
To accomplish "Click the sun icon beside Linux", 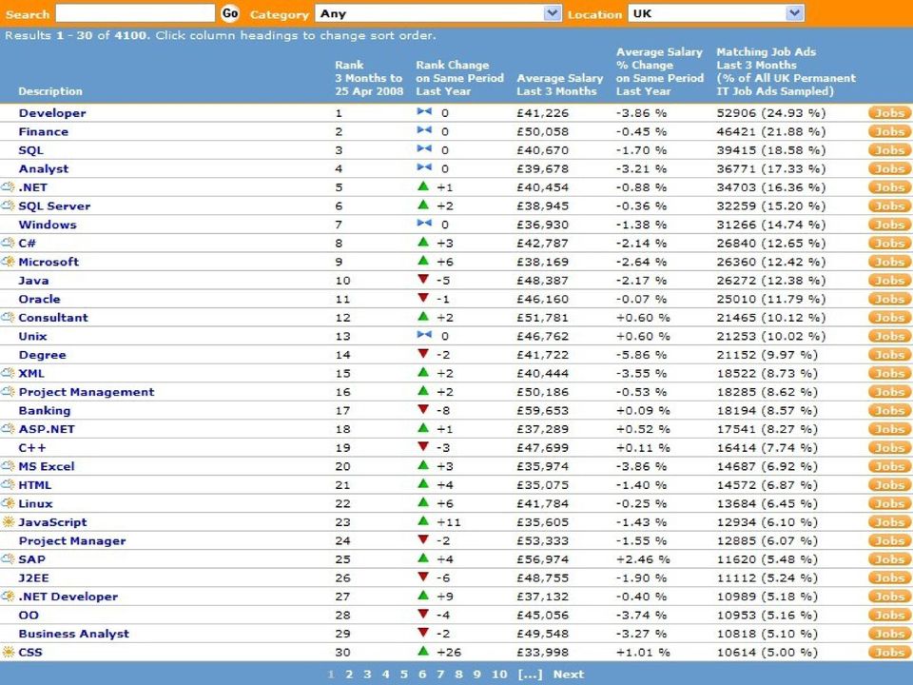I will tap(9, 503).
